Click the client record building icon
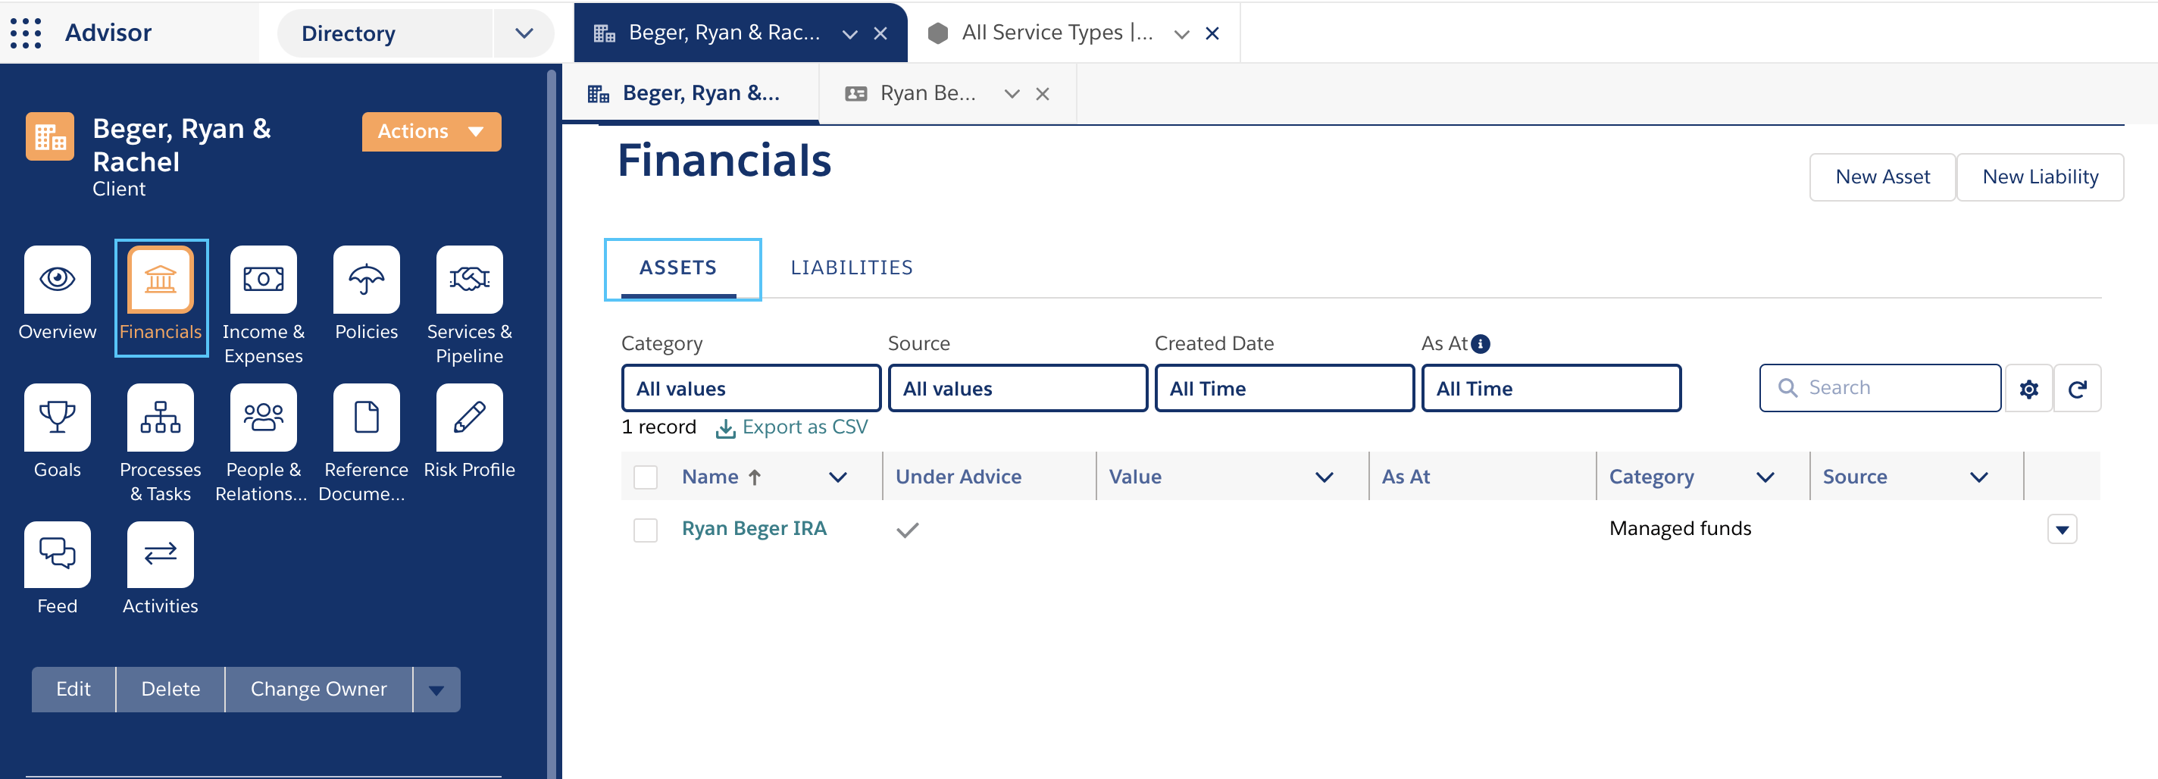Viewport: 2158px width, 779px height. point(49,136)
